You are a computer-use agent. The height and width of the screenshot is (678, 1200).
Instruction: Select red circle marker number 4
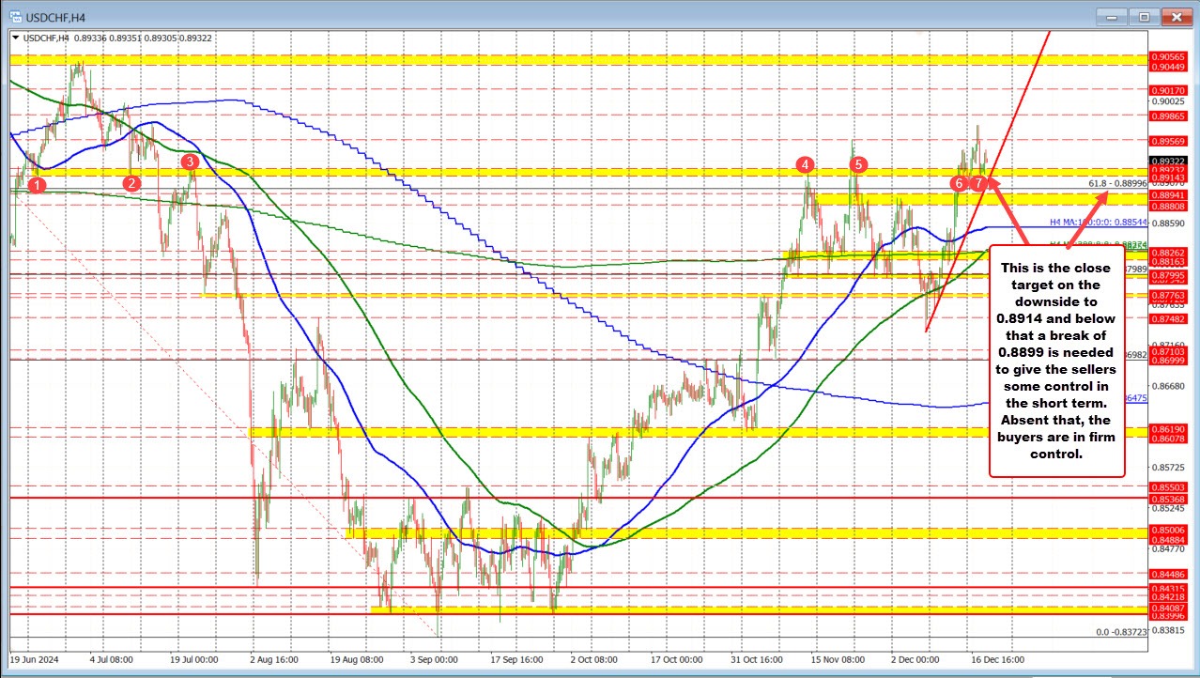pyautogui.click(x=805, y=165)
